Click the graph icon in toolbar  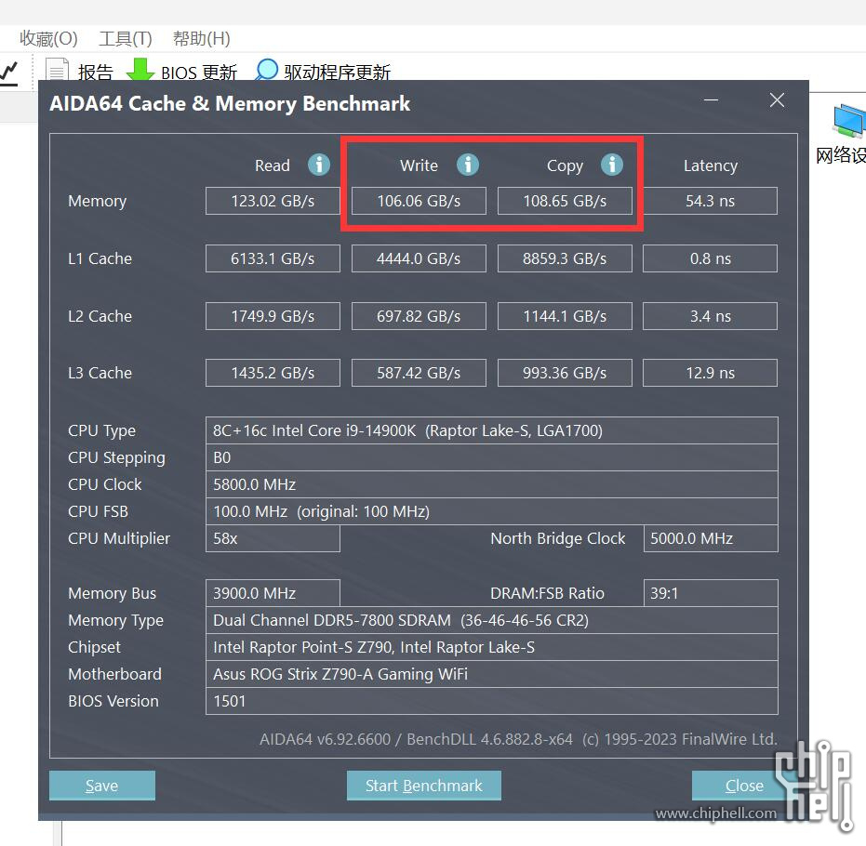coord(9,73)
